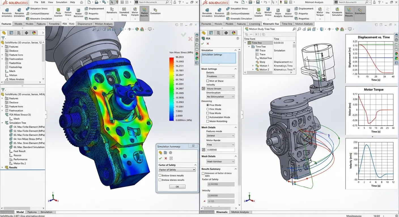Click OK in the Simulation Summary dialog
Image resolution: width=399 pixels, height=217 pixels.
177,187
